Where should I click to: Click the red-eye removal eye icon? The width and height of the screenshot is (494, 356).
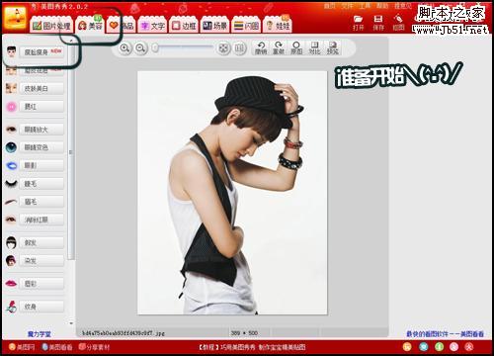pyautogui.click(x=11, y=220)
